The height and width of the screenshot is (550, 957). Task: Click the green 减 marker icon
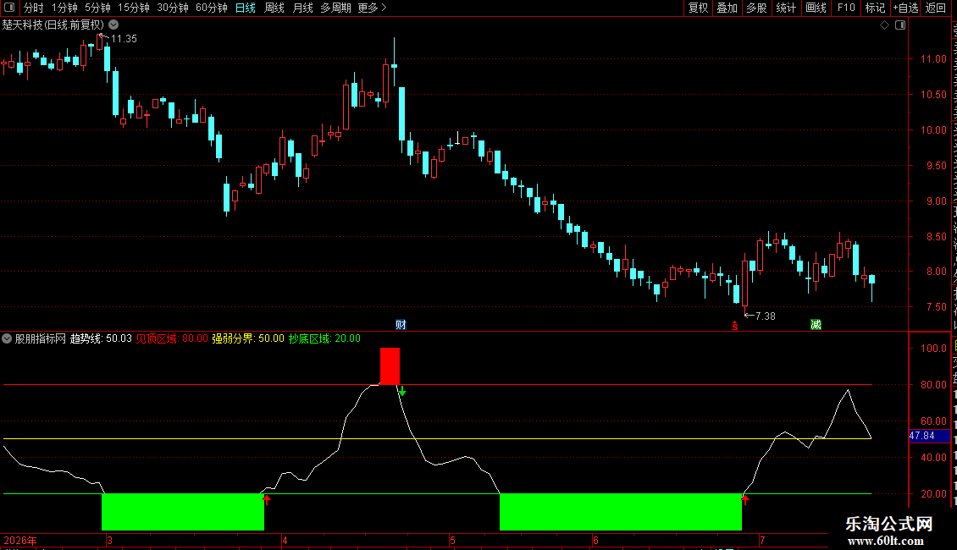(816, 325)
